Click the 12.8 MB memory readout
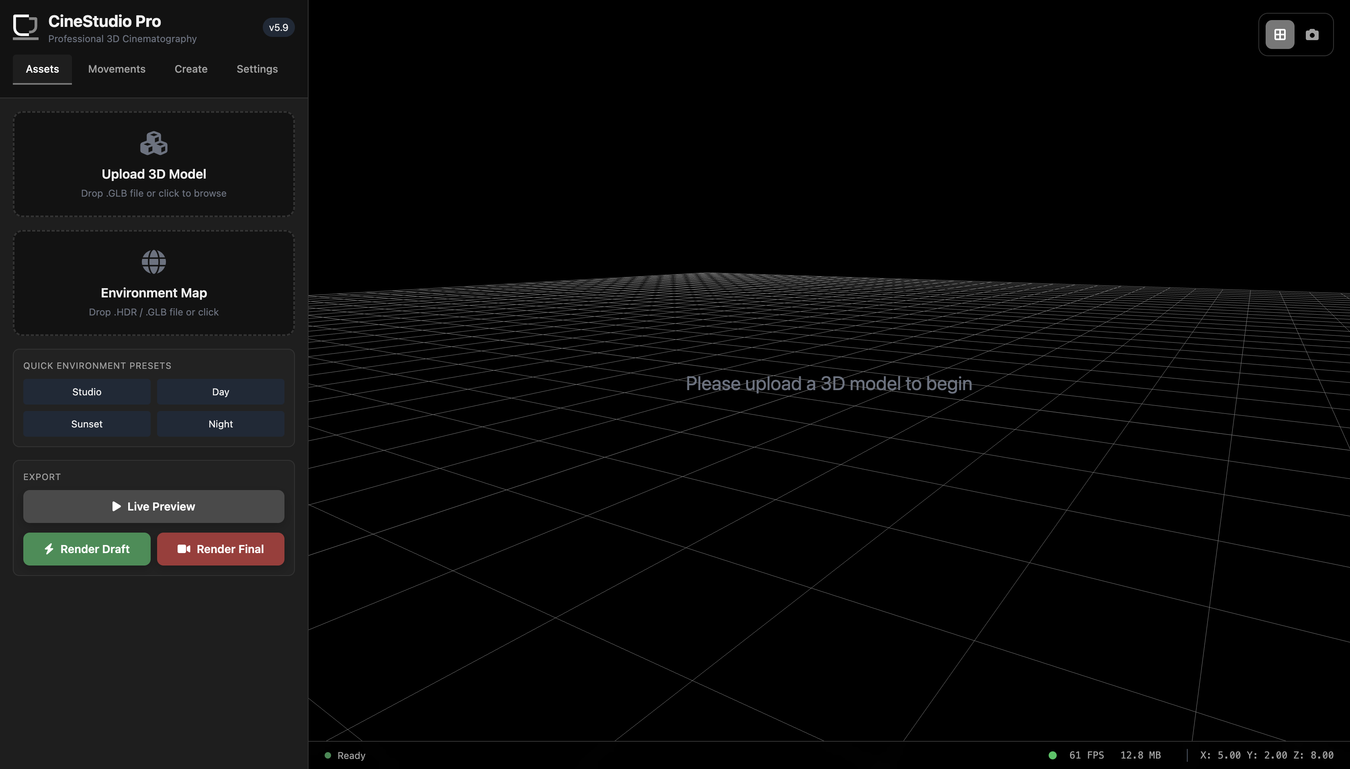1350x769 pixels. point(1141,755)
